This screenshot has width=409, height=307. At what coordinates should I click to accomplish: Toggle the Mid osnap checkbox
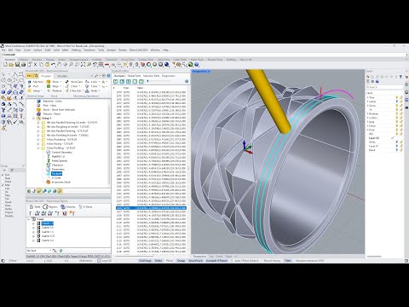[3, 185]
